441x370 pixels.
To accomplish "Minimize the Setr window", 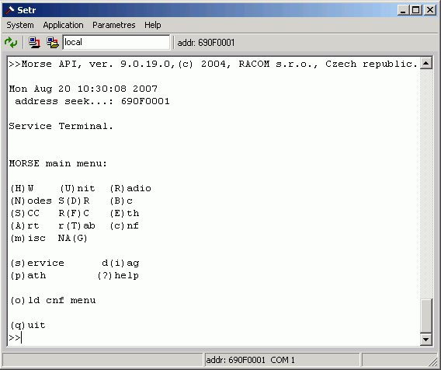I will point(403,10).
